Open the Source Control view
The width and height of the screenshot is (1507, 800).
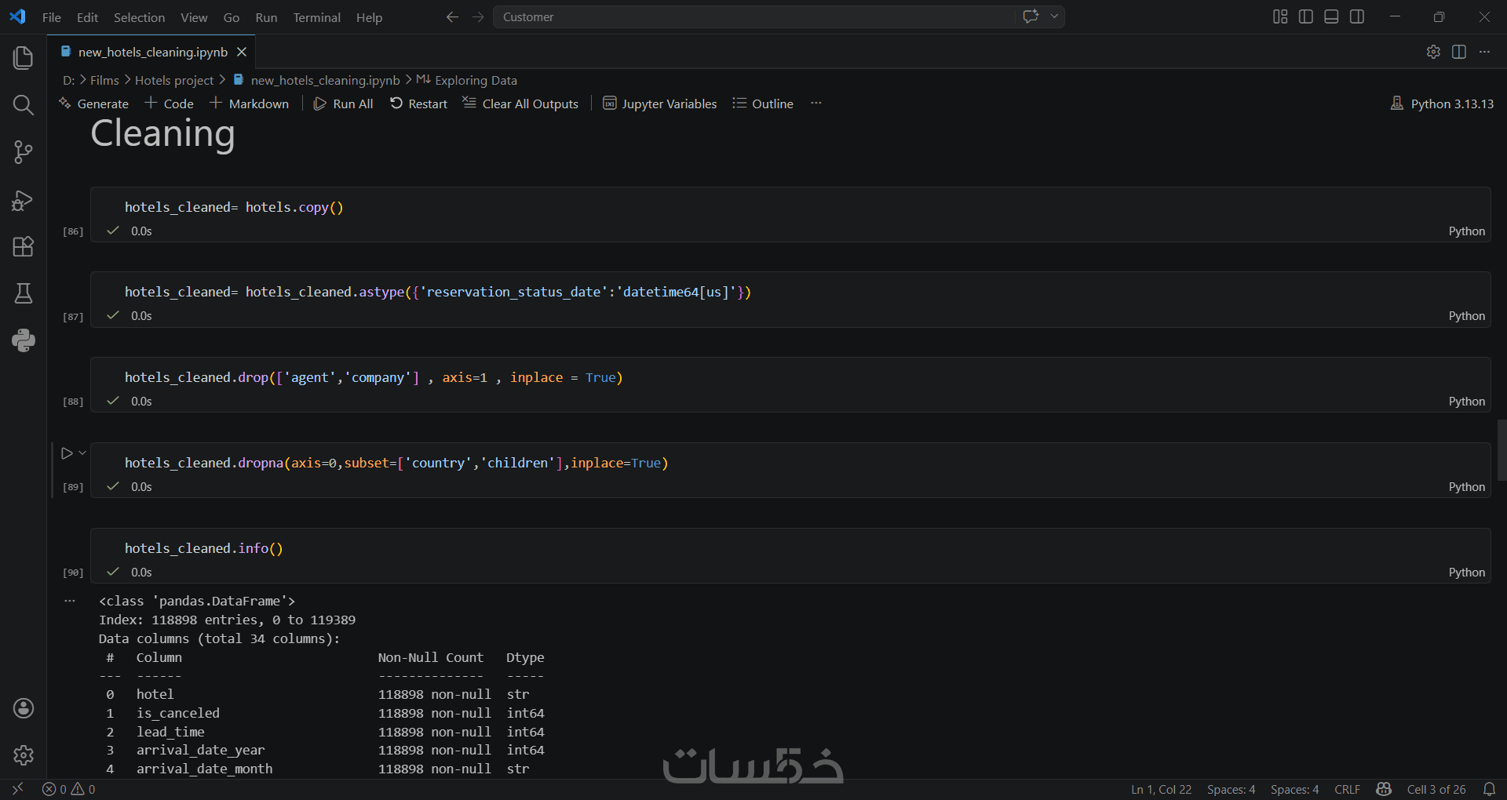tap(24, 152)
